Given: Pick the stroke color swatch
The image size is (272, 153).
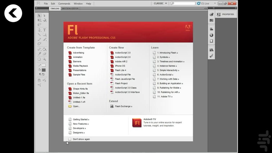Looking at the screenshot, I should pyautogui.click(x=44, y=65).
